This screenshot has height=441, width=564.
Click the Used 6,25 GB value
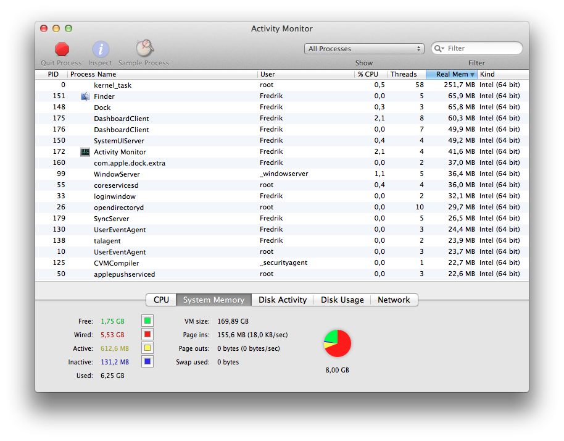click(x=112, y=376)
